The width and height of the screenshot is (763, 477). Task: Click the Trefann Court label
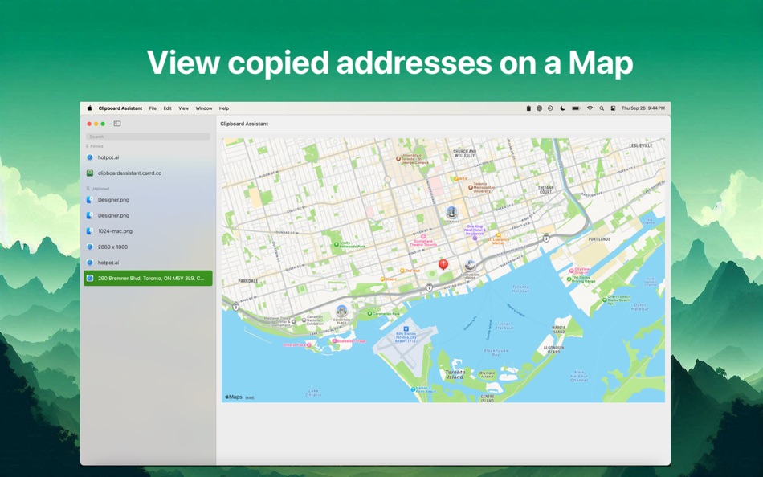546,190
